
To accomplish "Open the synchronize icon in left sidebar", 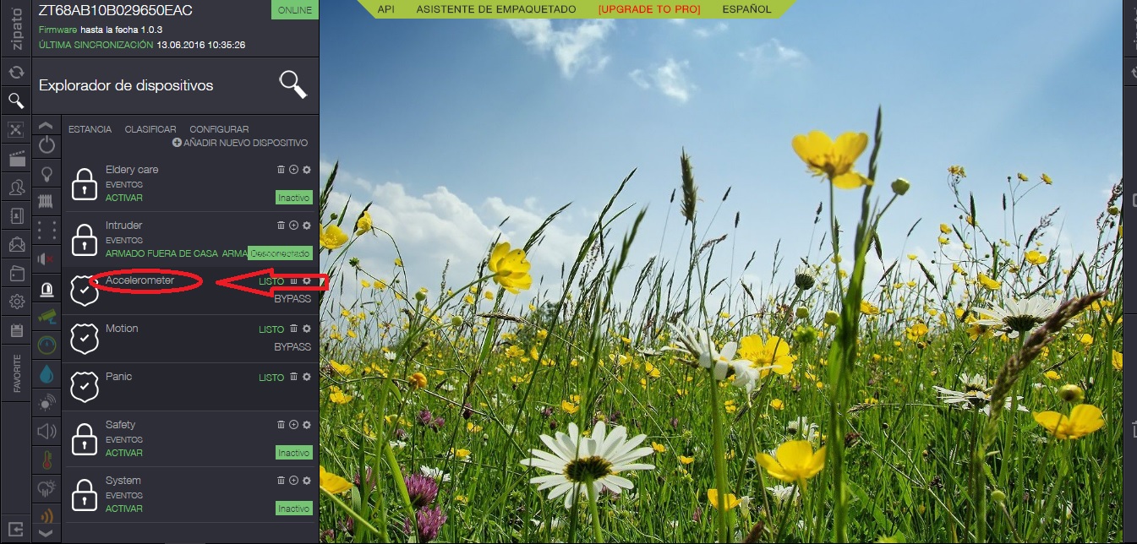I will 15,73.
